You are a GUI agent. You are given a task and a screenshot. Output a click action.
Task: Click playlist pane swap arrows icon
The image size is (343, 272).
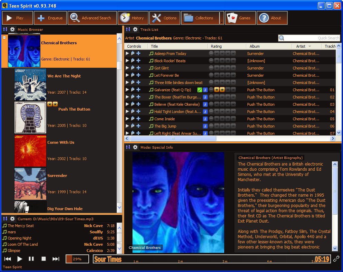5,219
